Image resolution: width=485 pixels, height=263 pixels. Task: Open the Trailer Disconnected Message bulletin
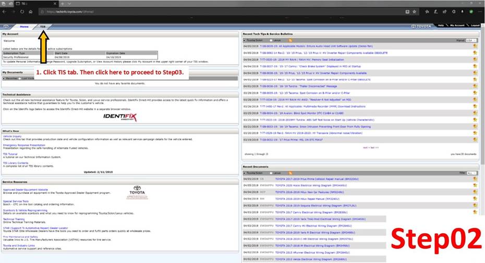[298, 86]
